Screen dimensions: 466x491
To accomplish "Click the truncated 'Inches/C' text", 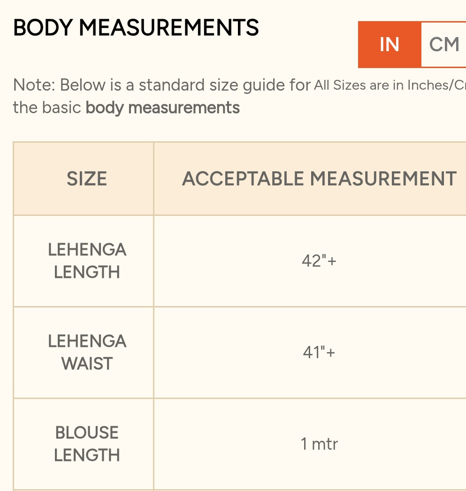I will [436, 85].
